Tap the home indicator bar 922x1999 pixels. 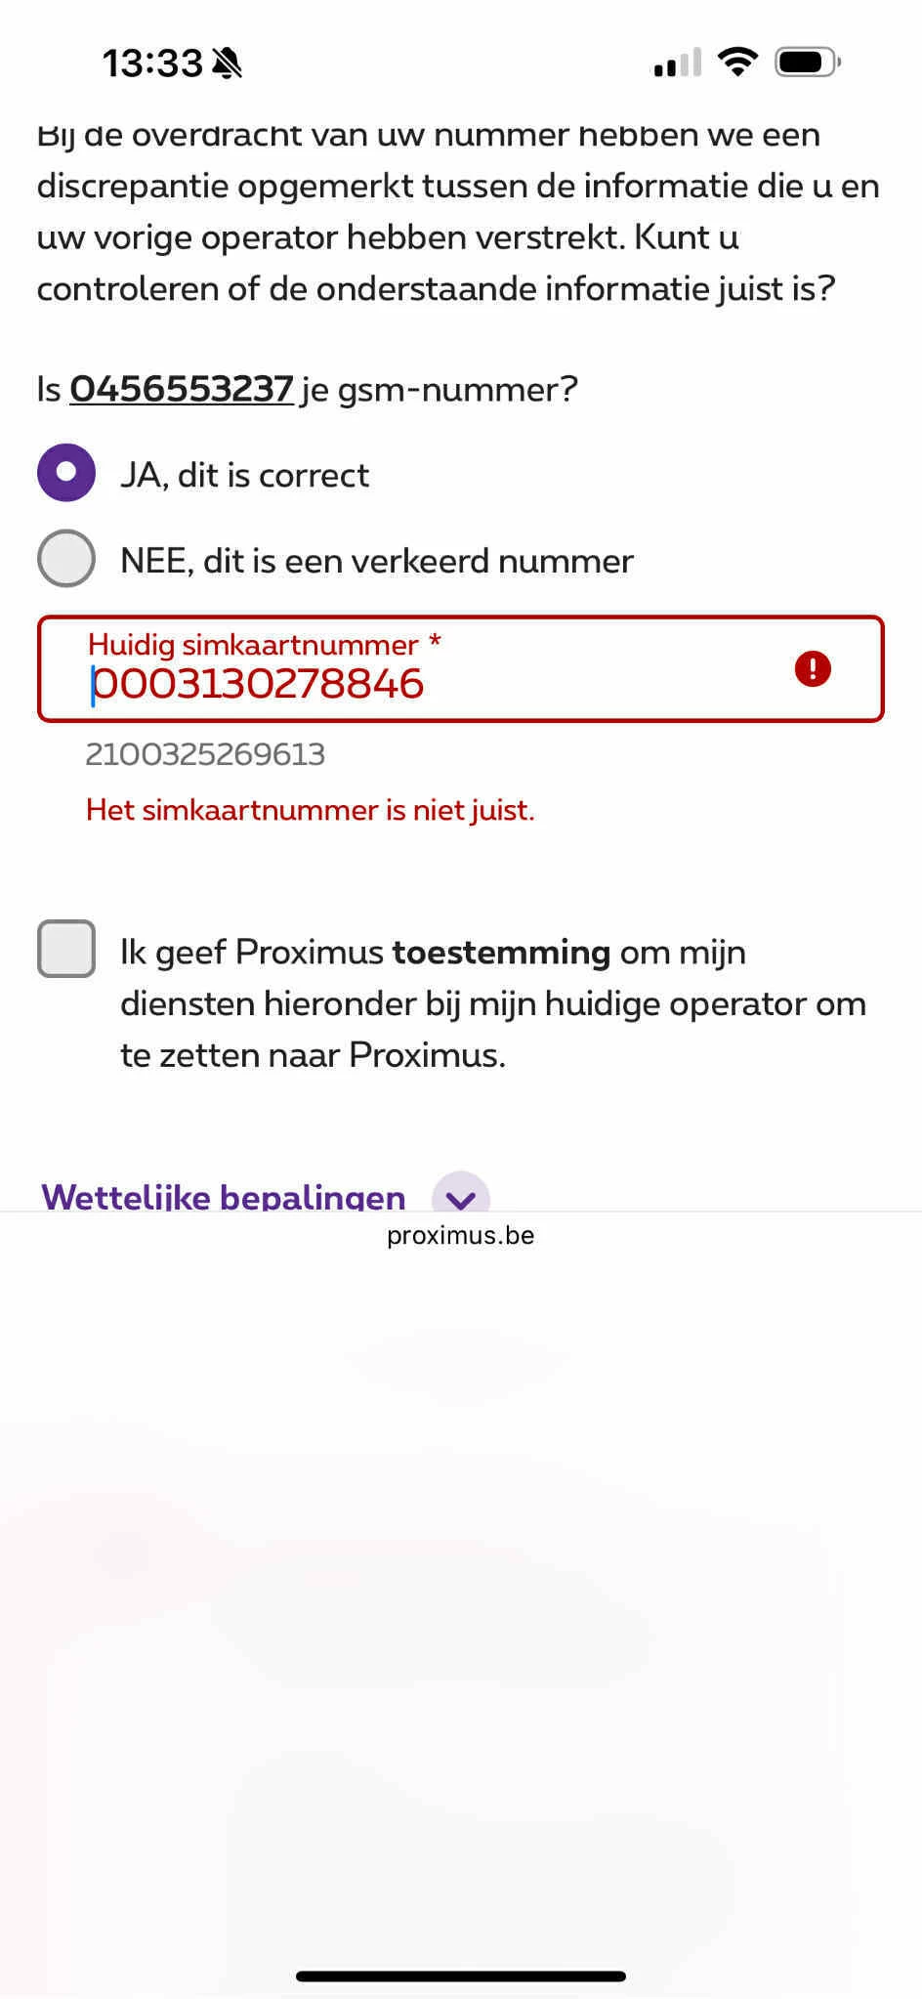tap(461, 1976)
